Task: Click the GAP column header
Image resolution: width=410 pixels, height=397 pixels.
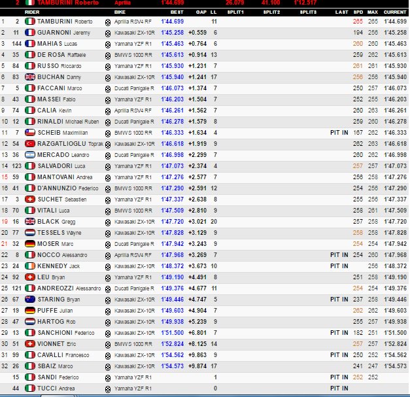Action: (x=201, y=12)
